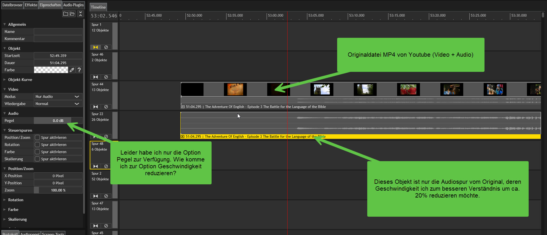Enable the Position/Zoom 'Spur aktivieren' checkbox
This screenshot has height=235, width=547.
tap(38, 137)
